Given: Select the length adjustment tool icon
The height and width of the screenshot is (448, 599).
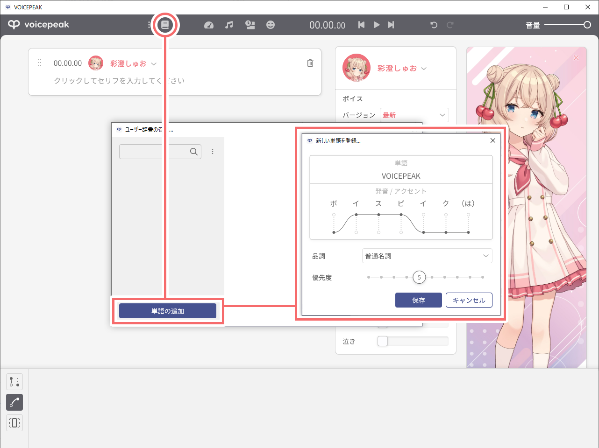Looking at the screenshot, I should click(14, 423).
